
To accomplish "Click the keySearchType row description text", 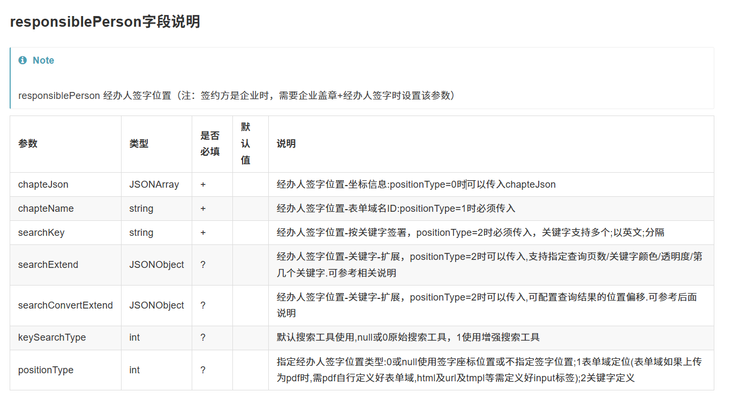I will (408, 337).
